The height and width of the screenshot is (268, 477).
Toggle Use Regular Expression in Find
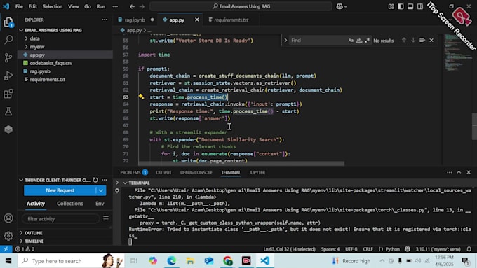point(367,40)
